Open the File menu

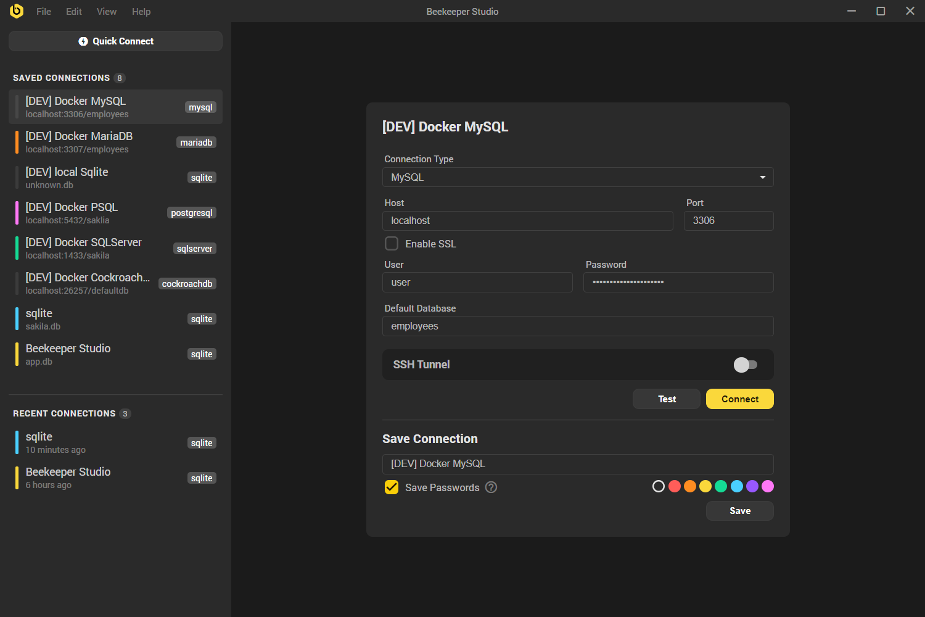(x=44, y=12)
